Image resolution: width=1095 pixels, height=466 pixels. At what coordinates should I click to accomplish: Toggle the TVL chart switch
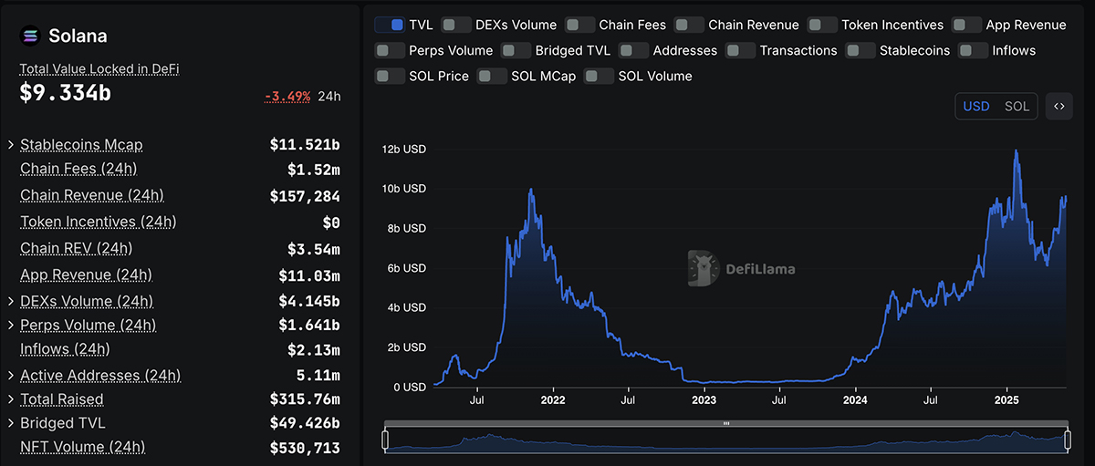click(390, 25)
